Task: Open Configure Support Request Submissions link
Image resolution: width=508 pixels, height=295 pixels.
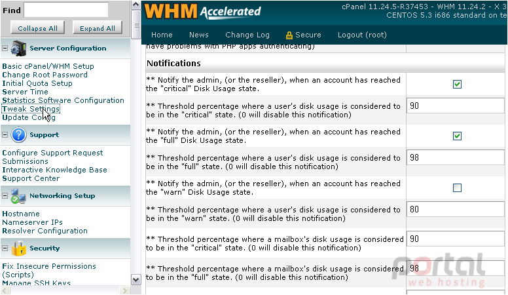Action: point(52,157)
